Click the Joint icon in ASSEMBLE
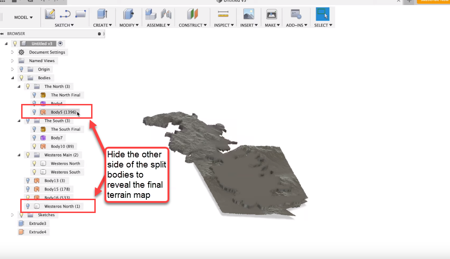The image size is (450, 259). (x=166, y=14)
